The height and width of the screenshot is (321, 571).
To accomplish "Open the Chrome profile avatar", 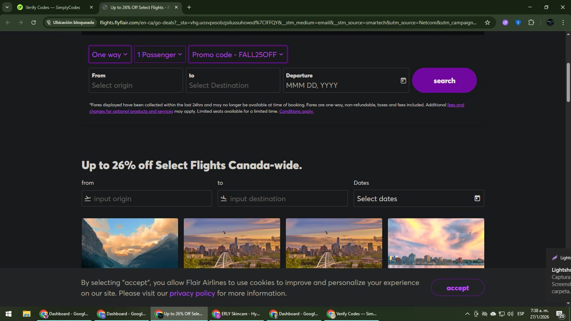I will point(550,22).
